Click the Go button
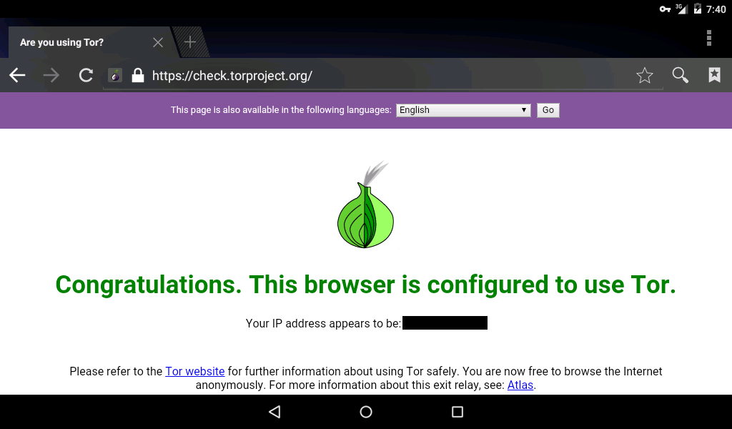The height and width of the screenshot is (429, 732). pyautogui.click(x=548, y=110)
